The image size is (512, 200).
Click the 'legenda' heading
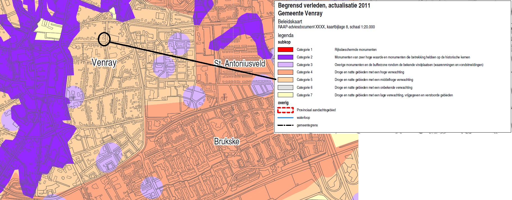click(x=286, y=35)
